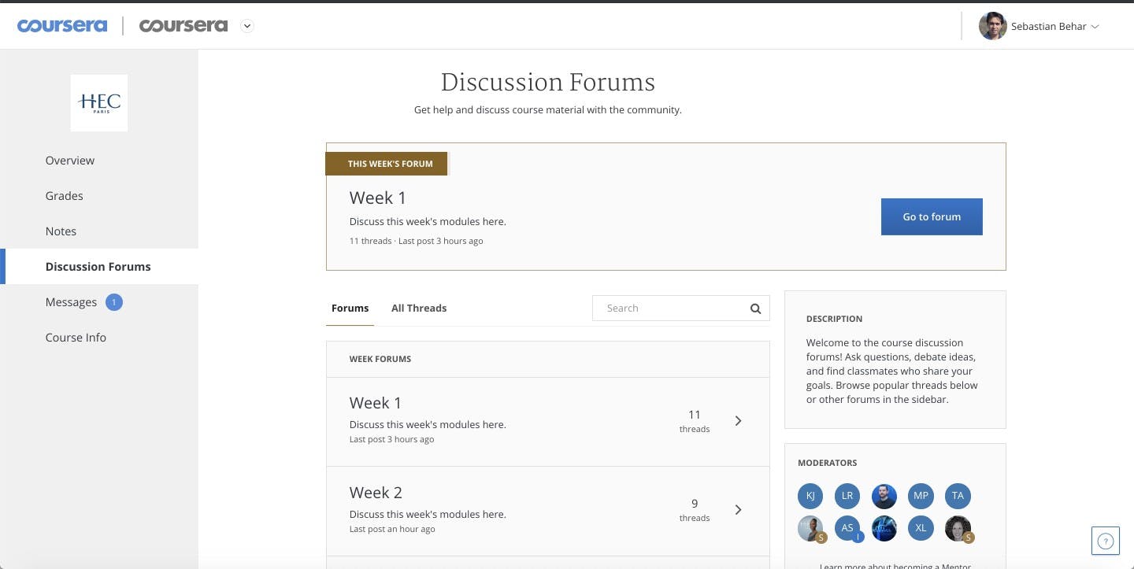Open Notes in the sidebar
The height and width of the screenshot is (569, 1134).
pyautogui.click(x=61, y=231)
